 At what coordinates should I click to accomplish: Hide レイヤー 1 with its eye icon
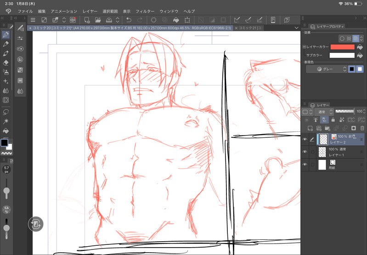pos(305,152)
